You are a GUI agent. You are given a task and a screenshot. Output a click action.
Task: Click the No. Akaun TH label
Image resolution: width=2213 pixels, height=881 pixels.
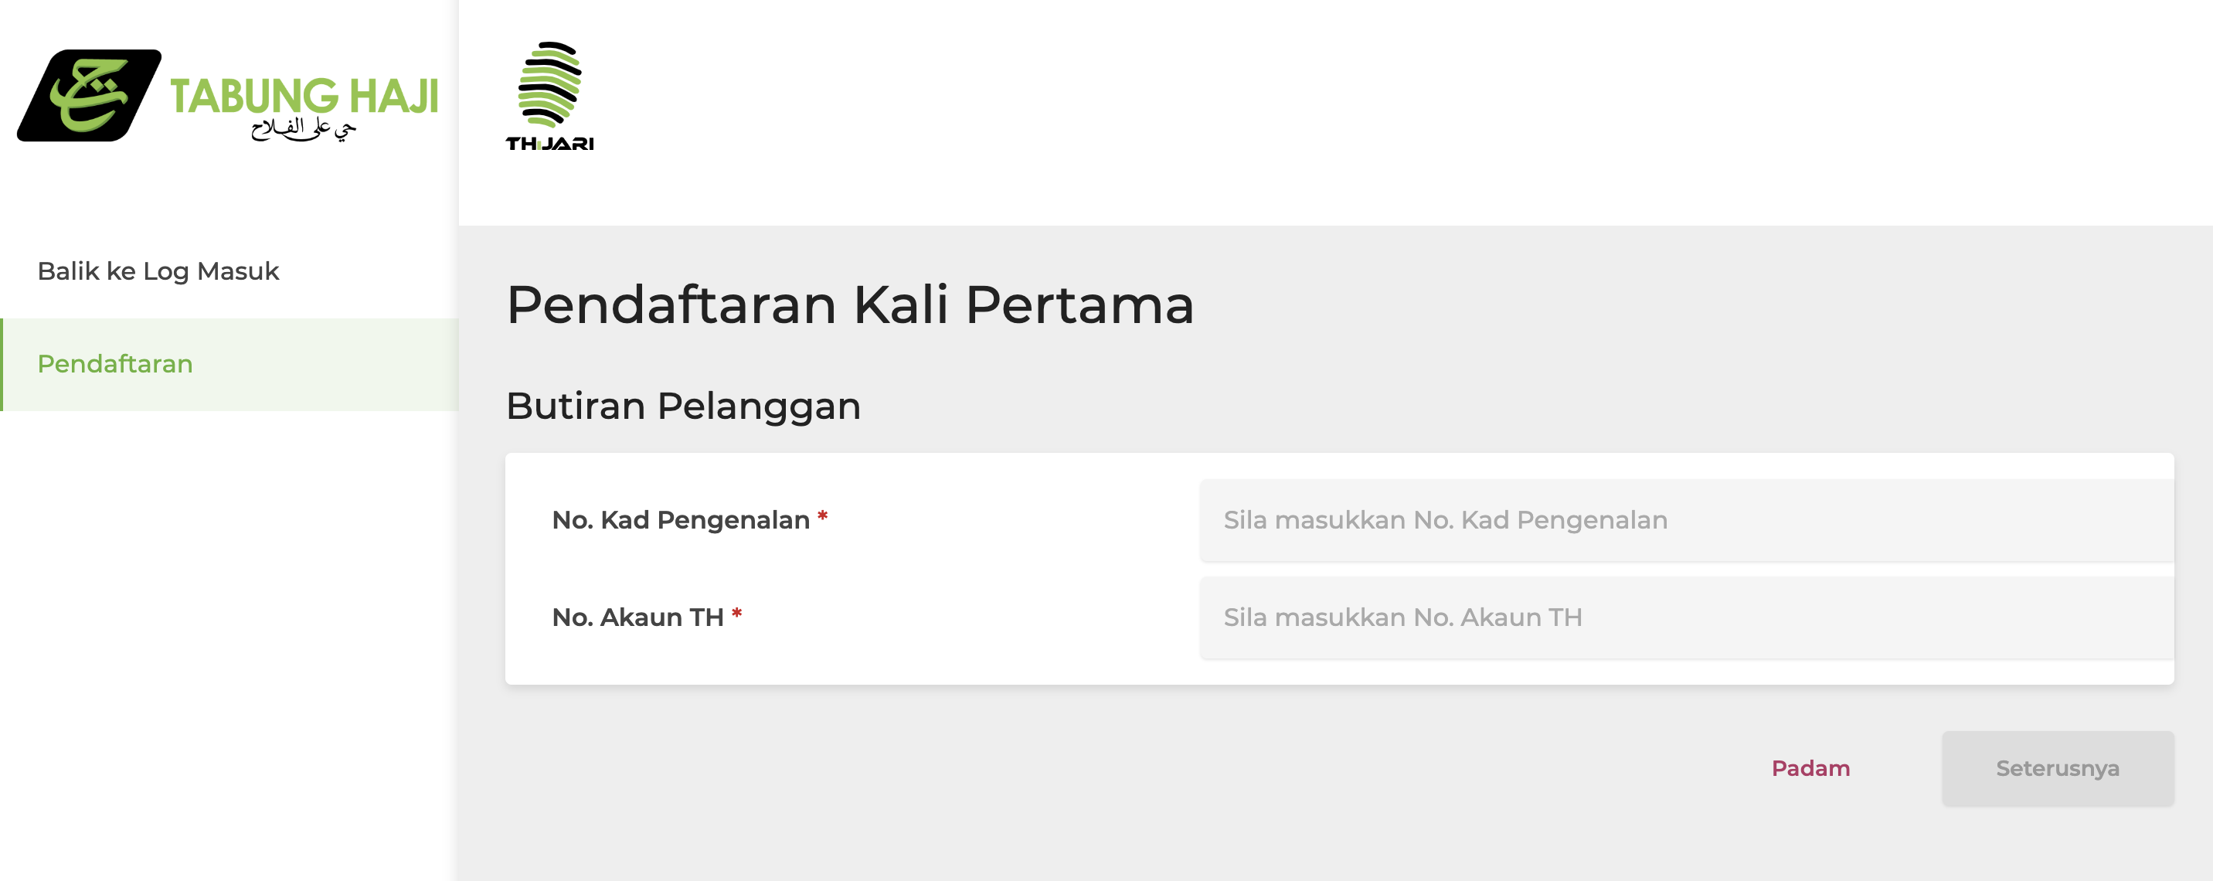tap(637, 617)
